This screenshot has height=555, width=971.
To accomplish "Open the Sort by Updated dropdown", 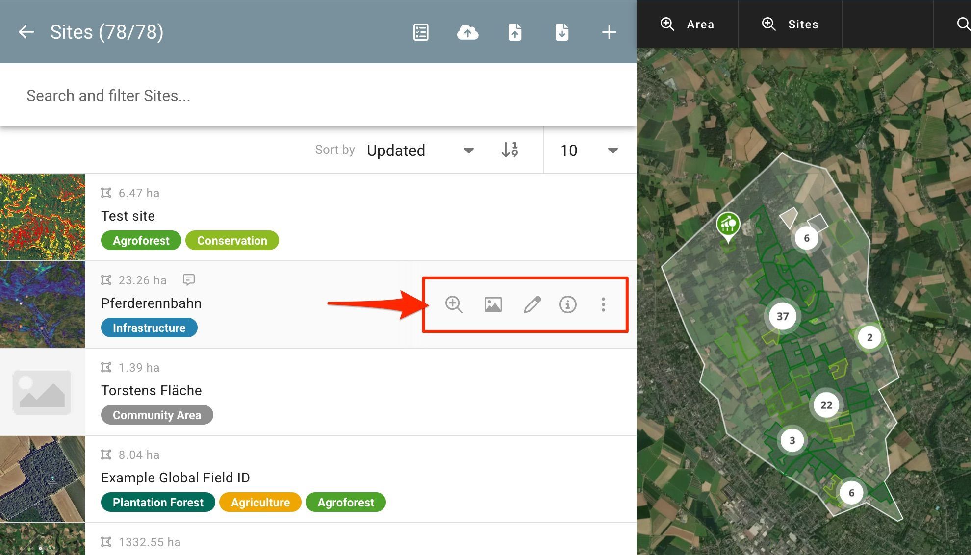I will click(420, 150).
